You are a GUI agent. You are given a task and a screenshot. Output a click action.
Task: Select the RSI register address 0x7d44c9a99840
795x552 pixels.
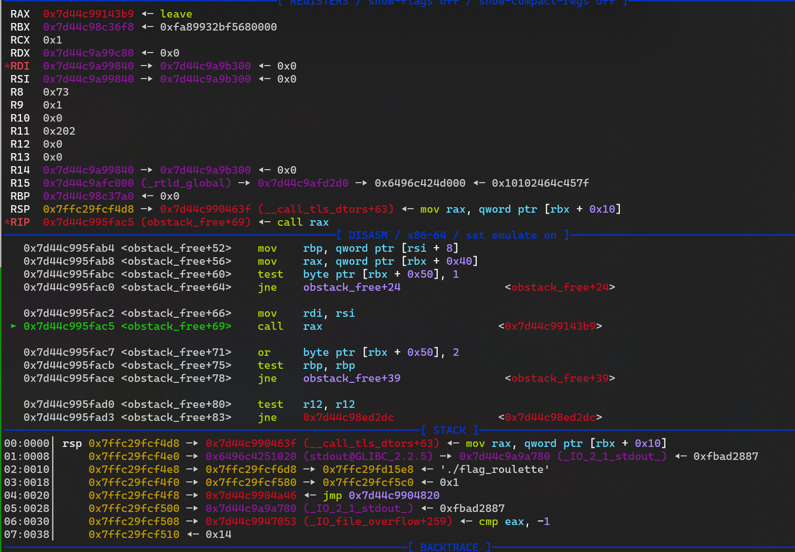(x=89, y=79)
